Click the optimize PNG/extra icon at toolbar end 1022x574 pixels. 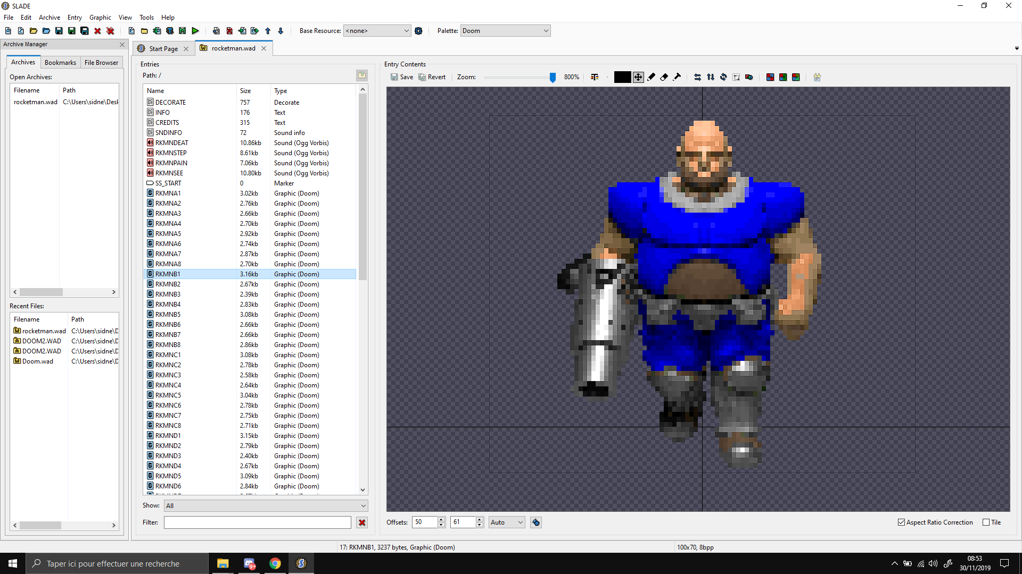pos(817,77)
